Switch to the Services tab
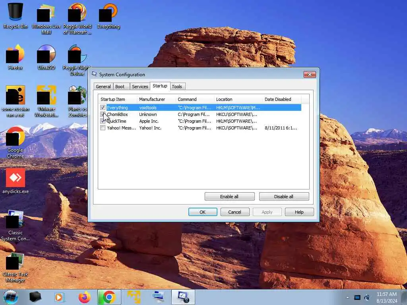This screenshot has width=407, height=305. coord(140,87)
